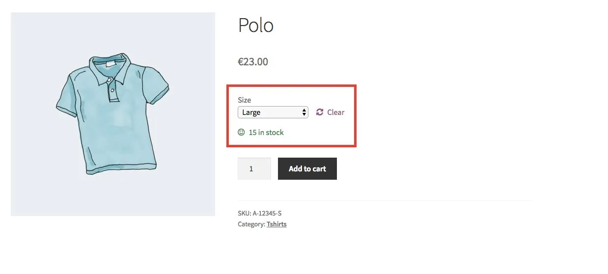608x274 pixels.
Task: Open the Tshirts category link
Action: tap(276, 224)
